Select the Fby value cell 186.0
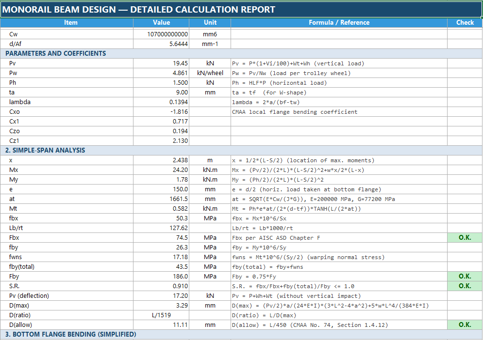This screenshot has width=483, height=340. [161, 277]
